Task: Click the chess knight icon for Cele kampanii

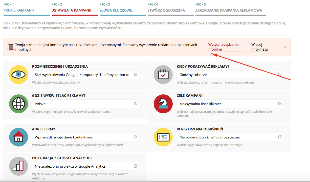Action: 163,104
